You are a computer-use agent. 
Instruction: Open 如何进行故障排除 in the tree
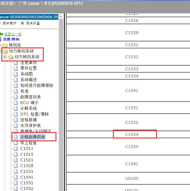tap(37, 85)
